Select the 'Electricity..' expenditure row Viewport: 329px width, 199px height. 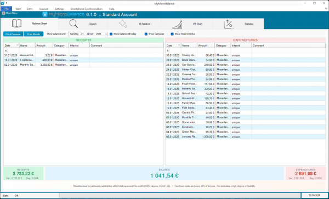(x=246, y=127)
